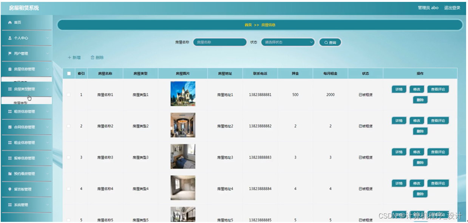Click the plus icon of 新增

[x=70, y=58]
